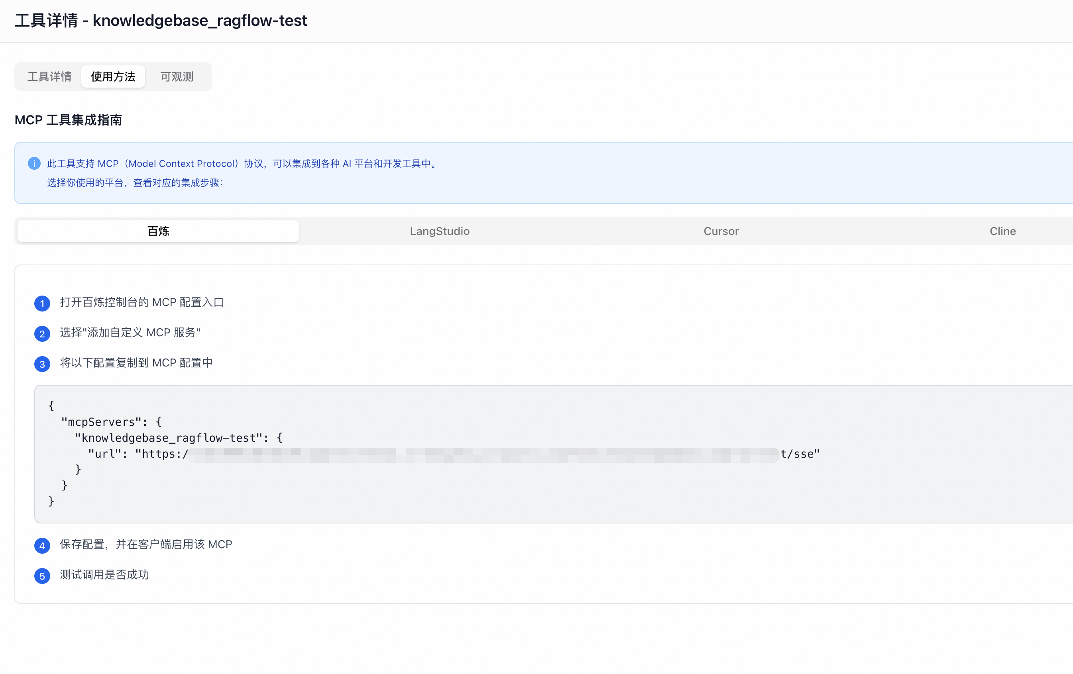Switch to the 工具详情 tab
The image size is (1073, 674).
[49, 76]
